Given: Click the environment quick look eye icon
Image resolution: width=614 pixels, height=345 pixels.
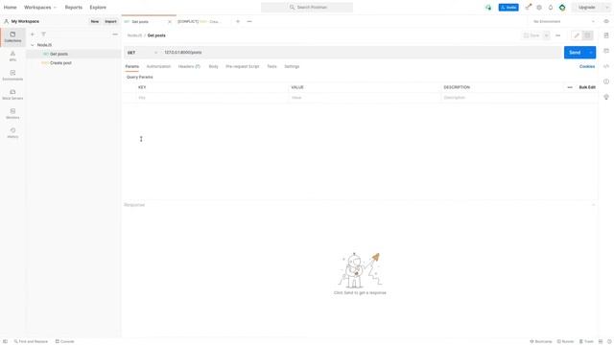Looking at the screenshot, I should click(x=606, y=21).
